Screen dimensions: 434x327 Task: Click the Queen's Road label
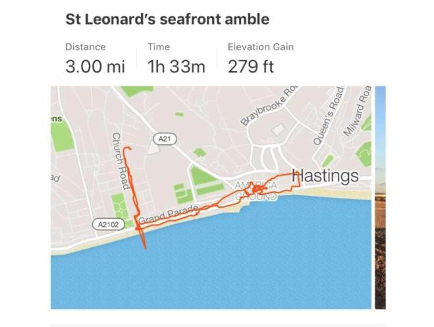[328, 116]
